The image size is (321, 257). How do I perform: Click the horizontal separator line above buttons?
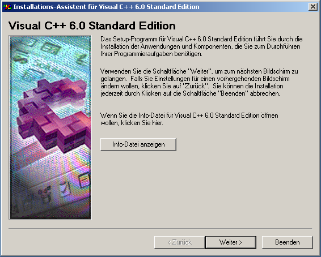point(160,229)
